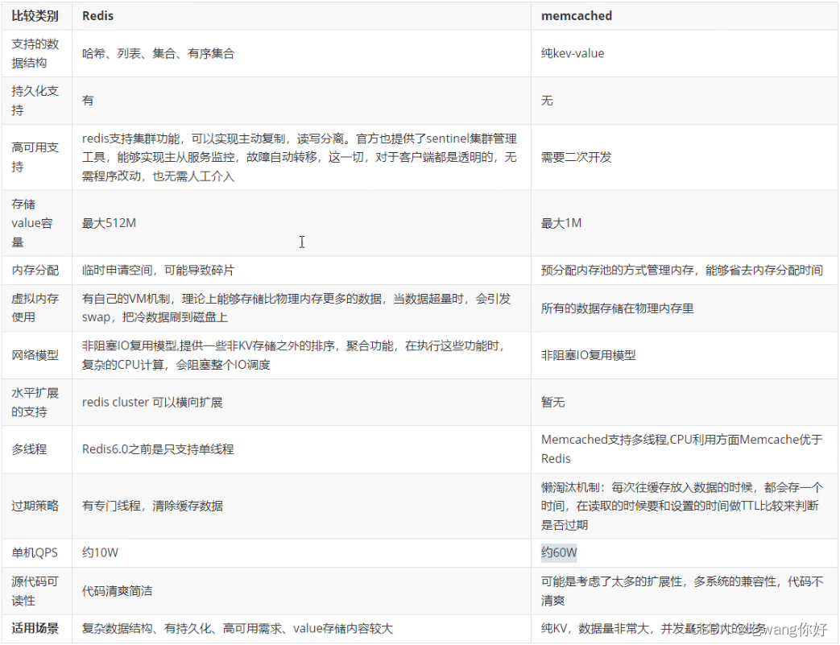This screenshot has height=645, width=840.
Task: Select the '适用场景' row label
Action: (x=35, y=628)
